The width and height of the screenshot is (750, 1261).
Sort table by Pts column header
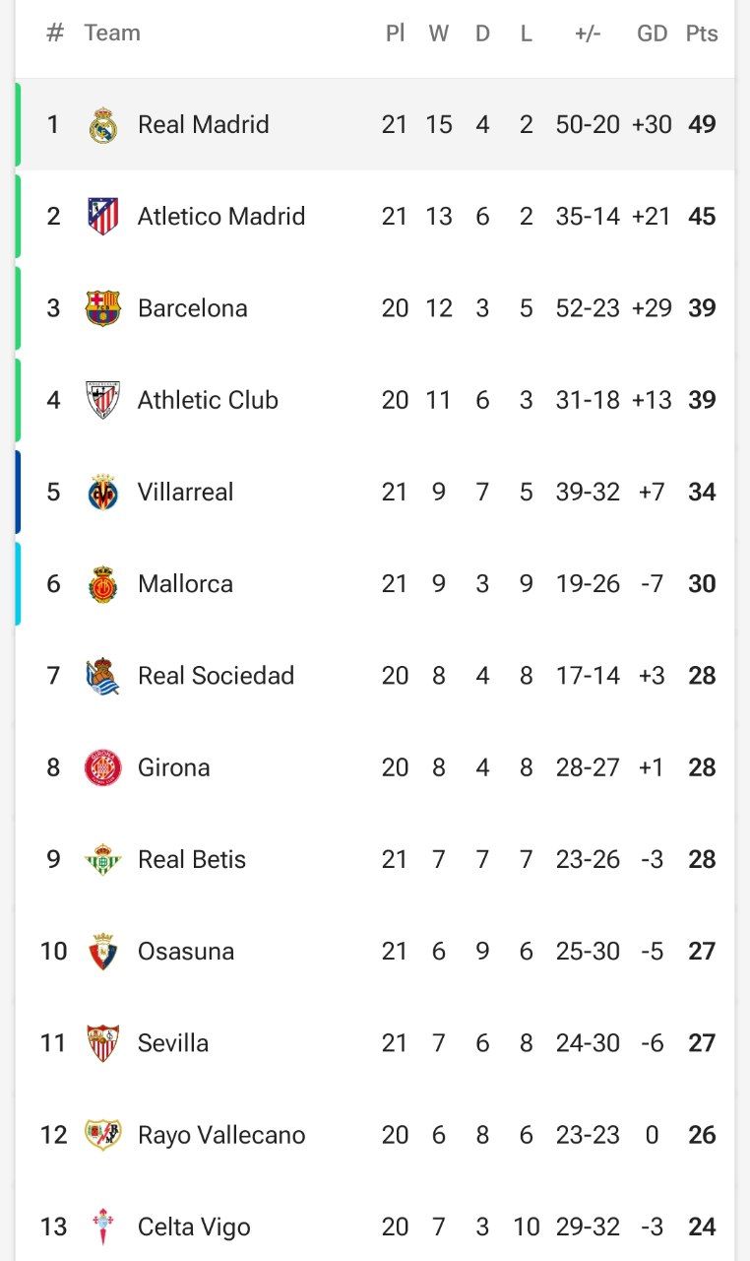[x=702, y=33]
